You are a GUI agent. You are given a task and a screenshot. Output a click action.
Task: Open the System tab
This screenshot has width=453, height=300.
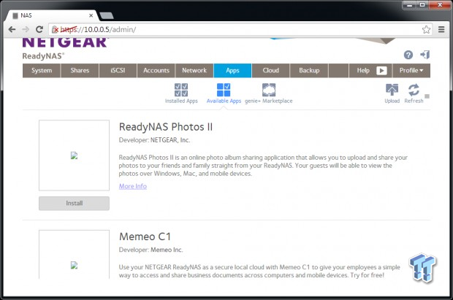42,71
